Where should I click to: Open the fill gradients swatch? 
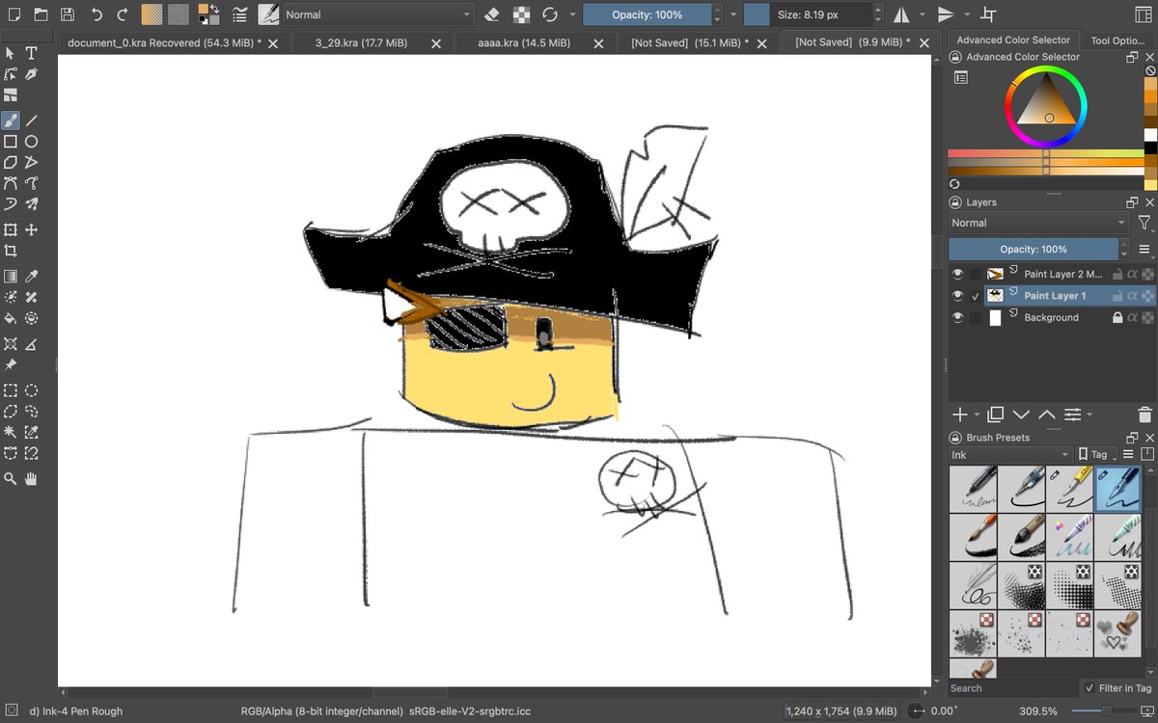coord(152,14)
